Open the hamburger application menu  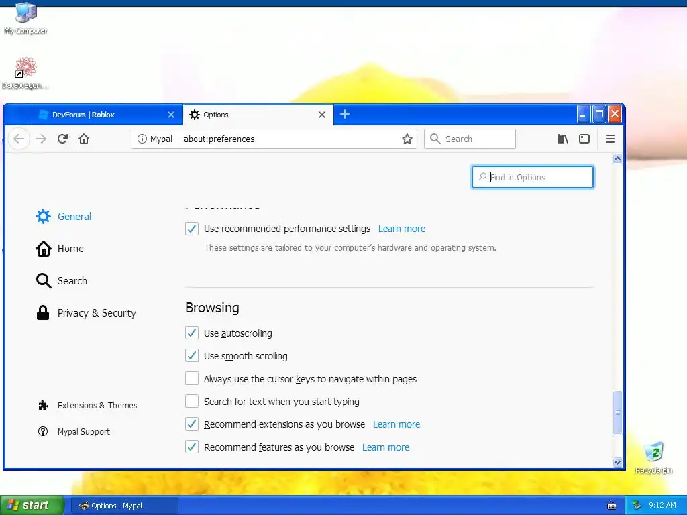tap(611, 139)
